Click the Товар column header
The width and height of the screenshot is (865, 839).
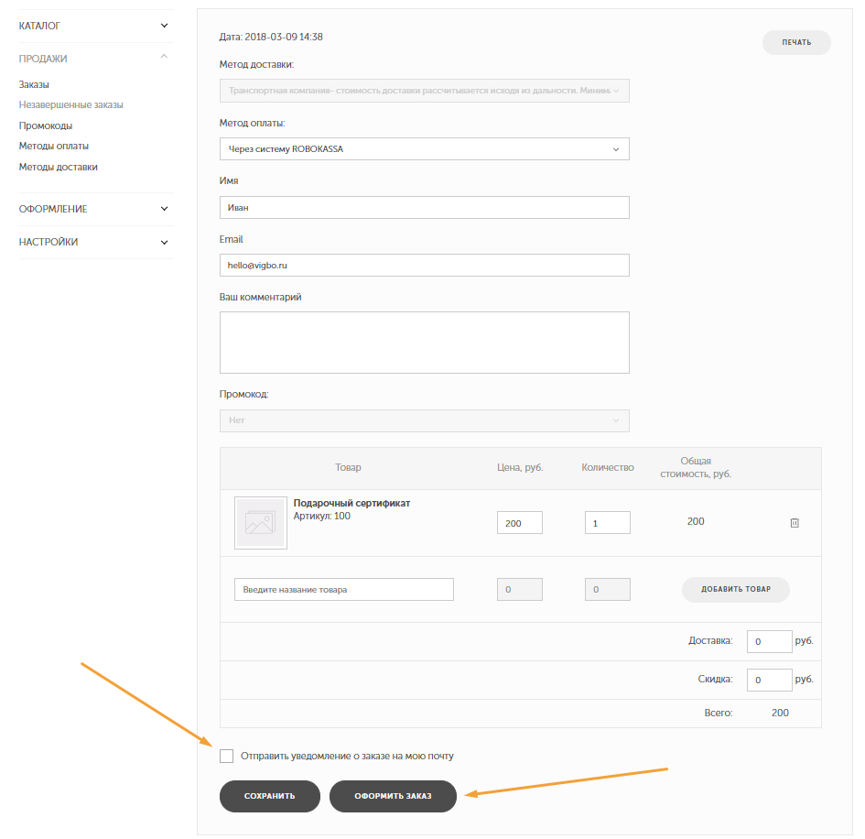point(348,467)
